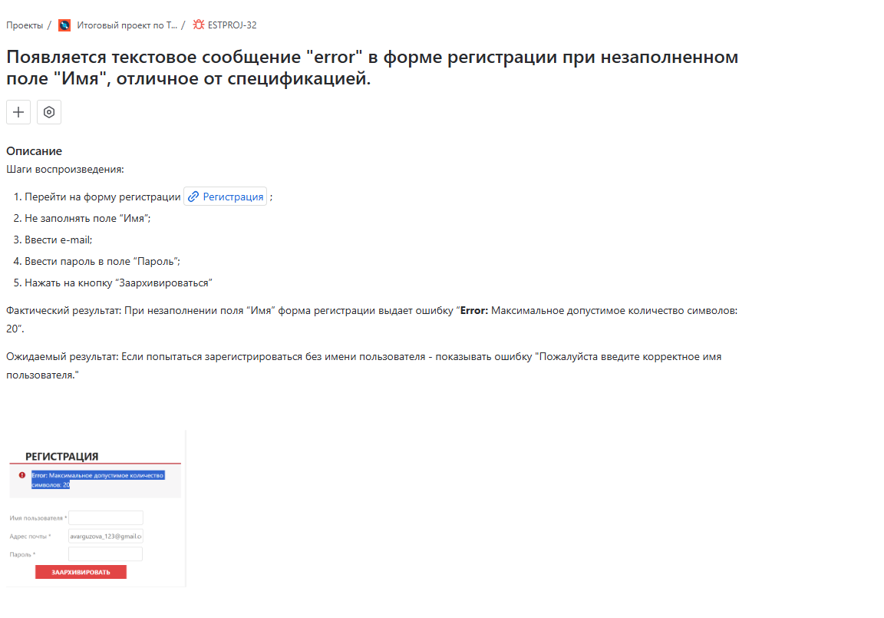Open the ESTPROJ-32 issue key link
Viewport: 884px width, 618px height.
point(232,25)
